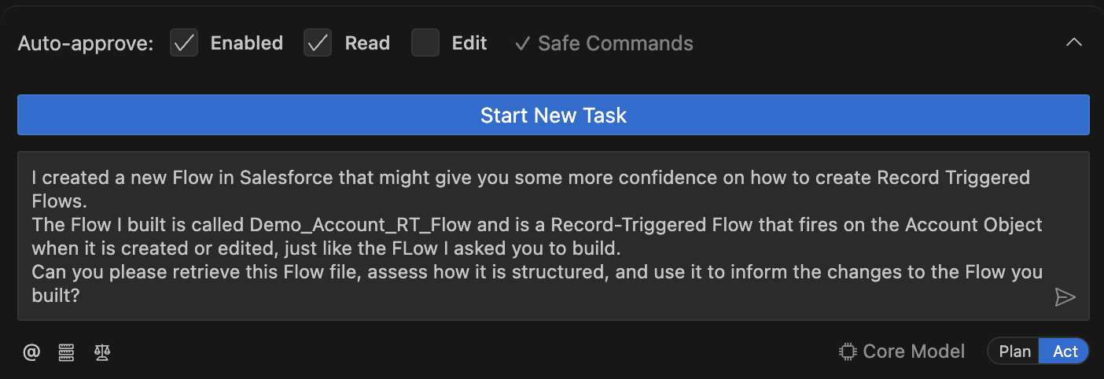1104x379 pixels.
Task: Select the Act mode tab
Action: coord(1065,351)
